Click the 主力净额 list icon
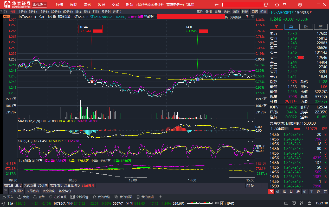Image resolution: width=329 pixels, height=207 pixels. pyautogui.click(x=287, y=129)
